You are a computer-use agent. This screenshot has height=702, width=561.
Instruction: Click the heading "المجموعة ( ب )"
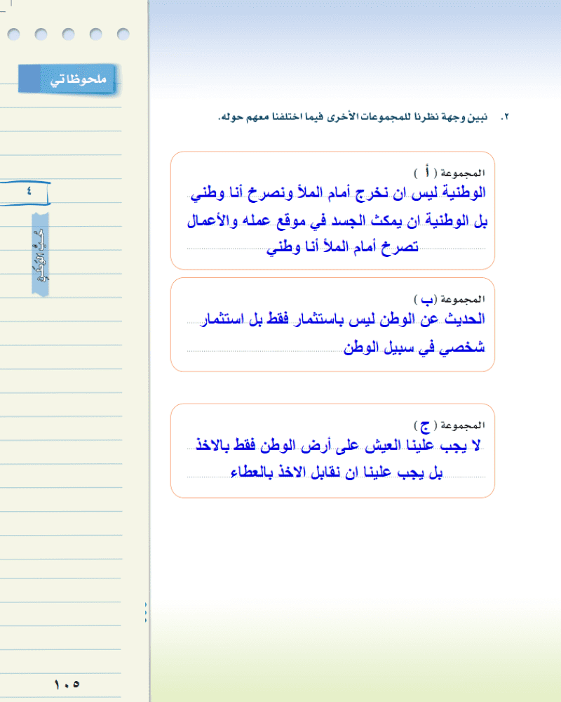pyautogui.click(x=450, y=299)
